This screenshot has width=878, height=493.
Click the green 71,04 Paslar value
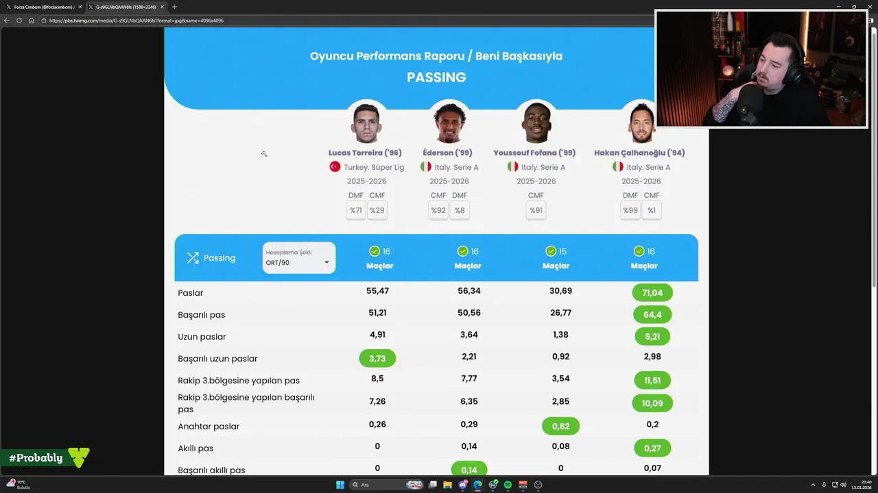(652, 293)
